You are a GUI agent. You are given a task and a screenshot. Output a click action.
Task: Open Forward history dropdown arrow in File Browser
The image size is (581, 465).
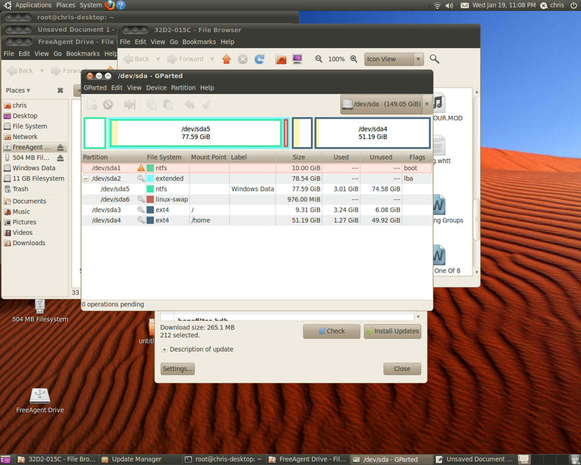click(x=212, y=59)
